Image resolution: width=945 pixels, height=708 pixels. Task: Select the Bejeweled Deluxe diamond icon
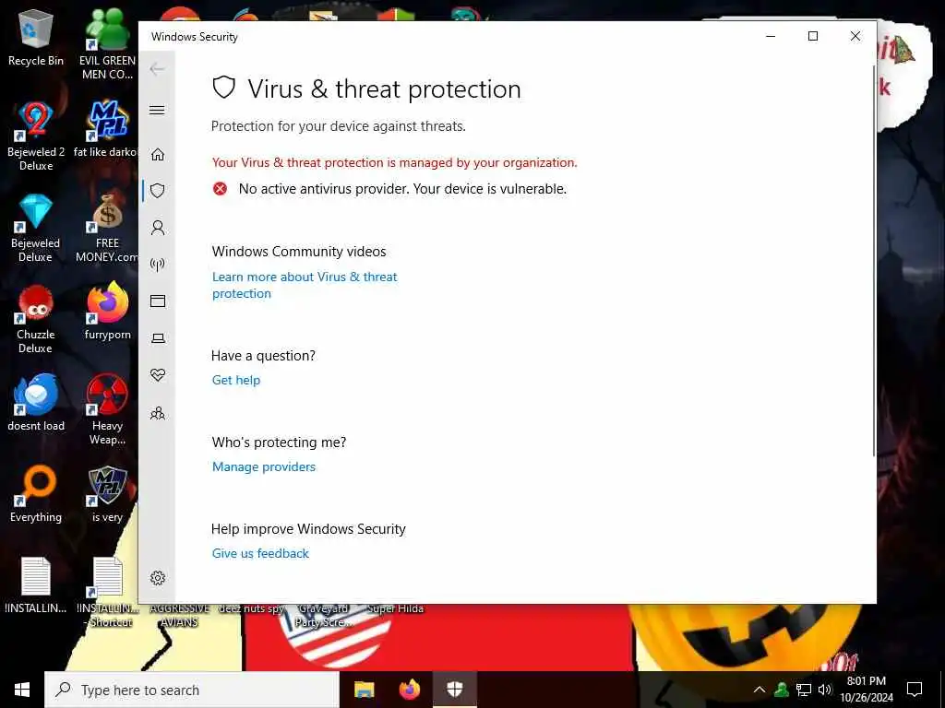point(36,227)
